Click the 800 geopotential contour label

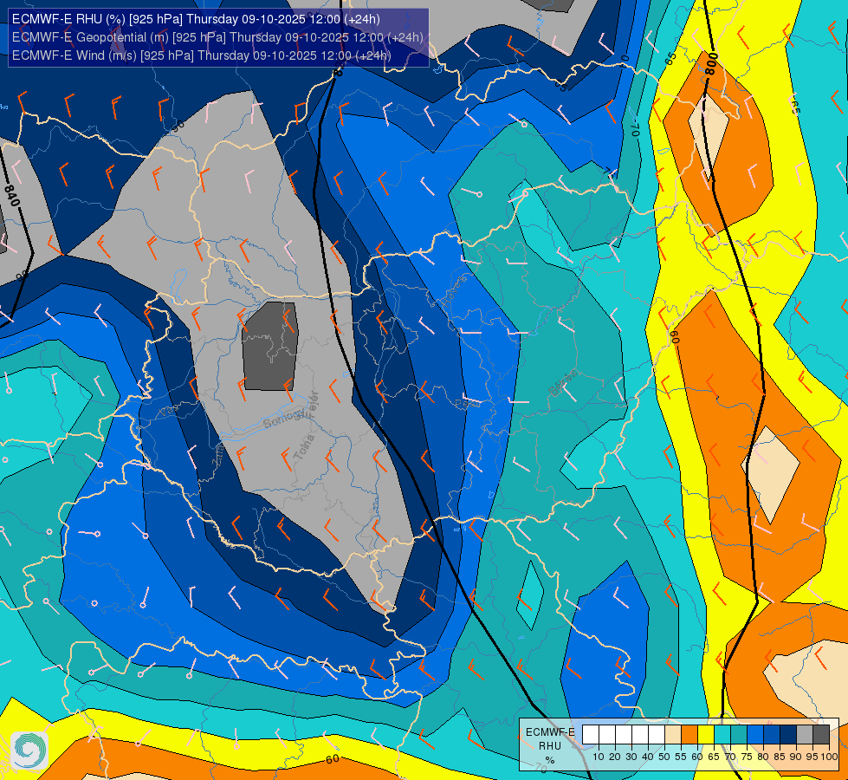click(x=712, y=63)
